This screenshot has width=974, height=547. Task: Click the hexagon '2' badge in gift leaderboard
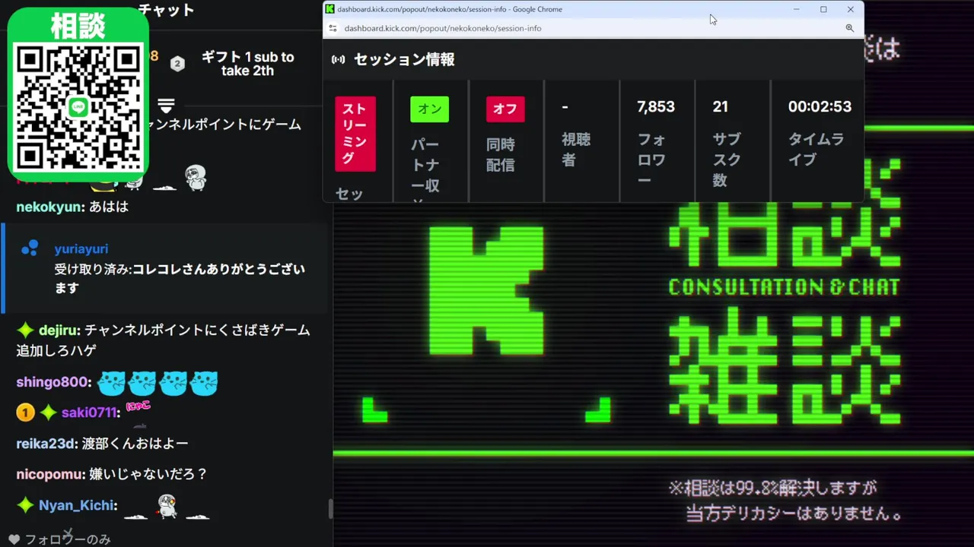click(x=177, y=64)
